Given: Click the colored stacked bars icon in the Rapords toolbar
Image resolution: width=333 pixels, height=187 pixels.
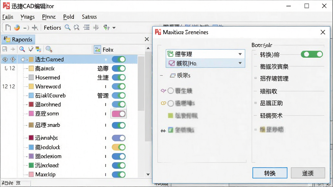Looking at the screenshot, I should [38, 49].
